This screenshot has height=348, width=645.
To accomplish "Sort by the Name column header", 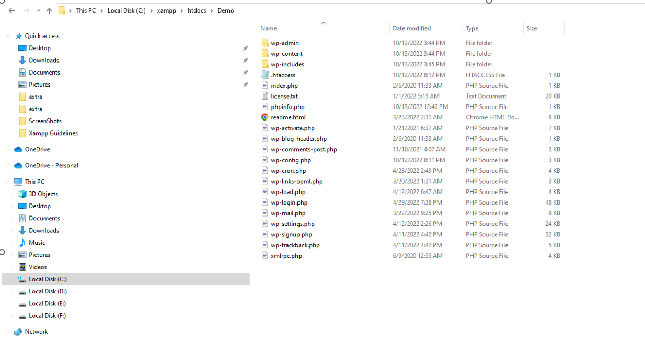I will 269,28.
